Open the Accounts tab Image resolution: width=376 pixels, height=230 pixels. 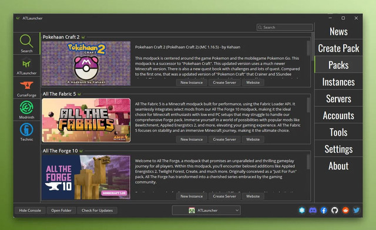(x=338, y=116)
